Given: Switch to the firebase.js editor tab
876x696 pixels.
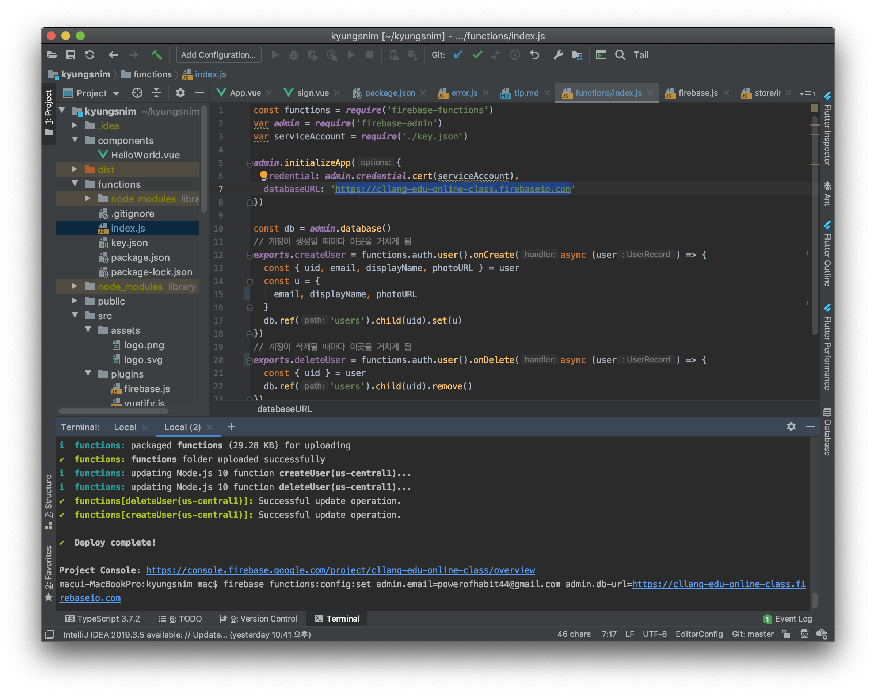Looking at the screenshot, I should tap(697, 93).
